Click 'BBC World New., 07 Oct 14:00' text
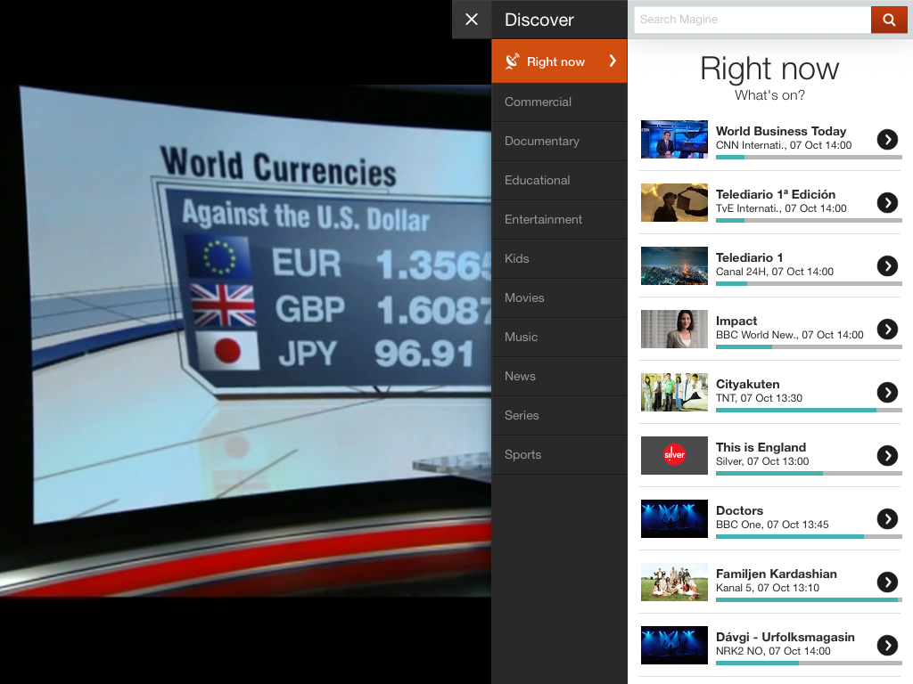Image resolution: width=913 pixels, height=684 pixels. [790, 335]
